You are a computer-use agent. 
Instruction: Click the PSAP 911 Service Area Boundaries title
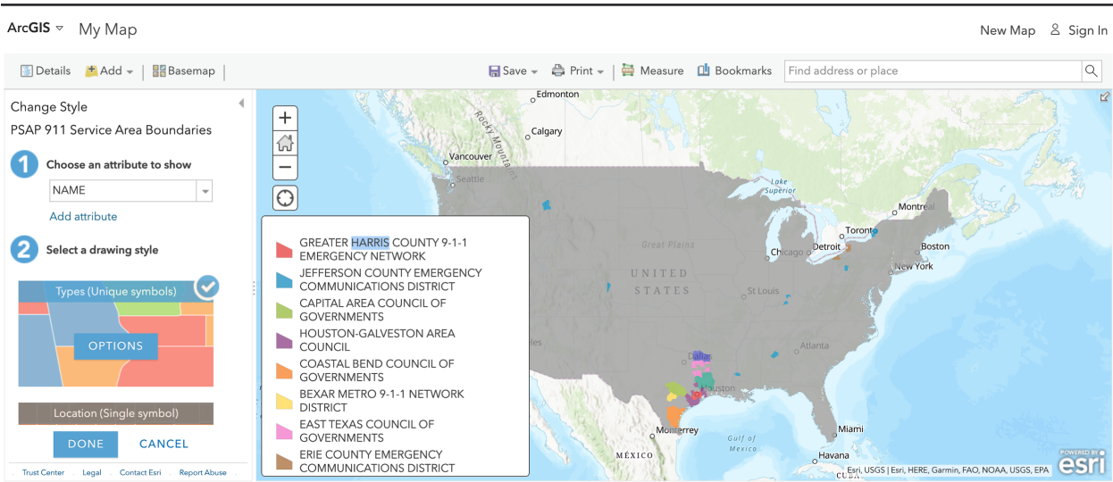coord(111,130)
